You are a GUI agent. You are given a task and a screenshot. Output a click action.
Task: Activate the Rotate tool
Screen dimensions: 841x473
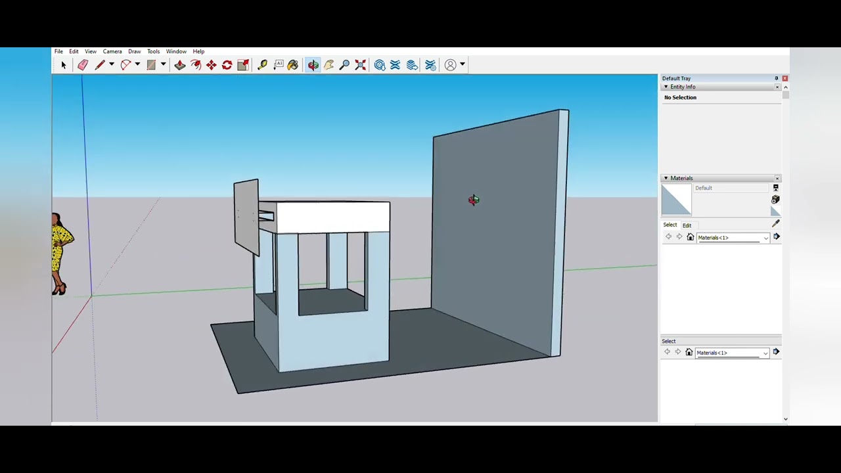click(x=227, y=65)
